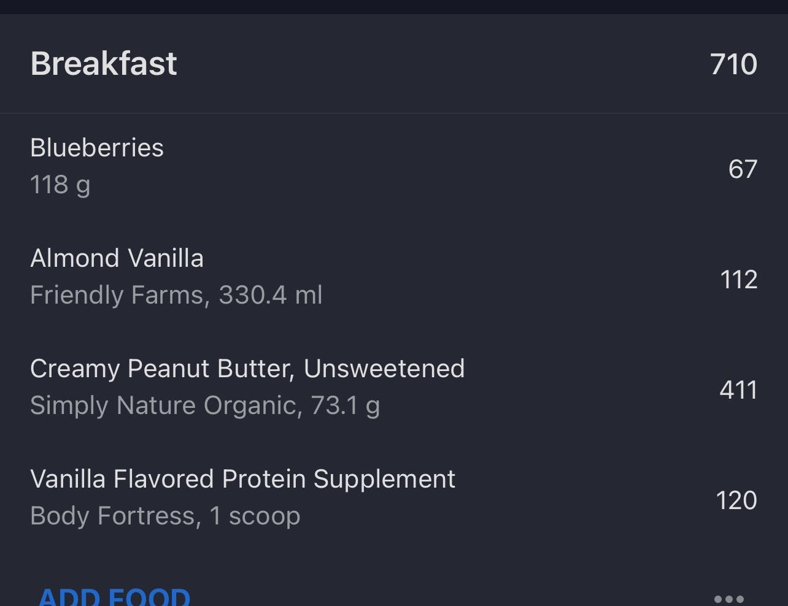Tap the Body Fortress 1 scoop detail
This screenshot has height=606, width=788.
pos(164,515)
